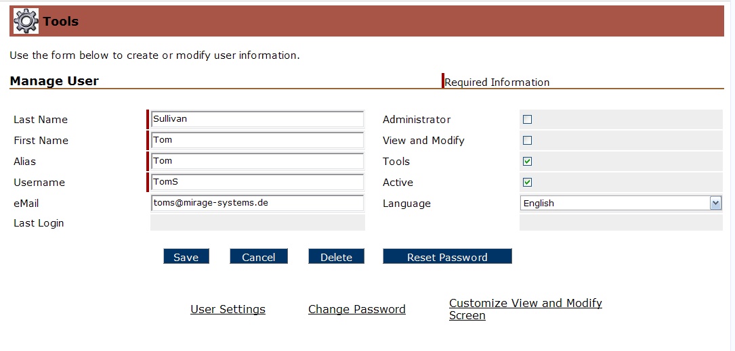Viewport: 735px width, 351px height.
Task: Focus the First Name input field
Action: tap(257, 141)
